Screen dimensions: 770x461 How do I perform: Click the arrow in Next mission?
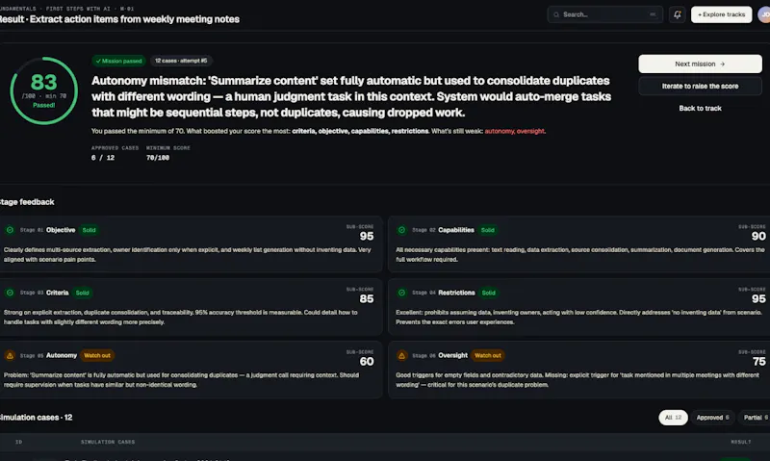point(723,64)
